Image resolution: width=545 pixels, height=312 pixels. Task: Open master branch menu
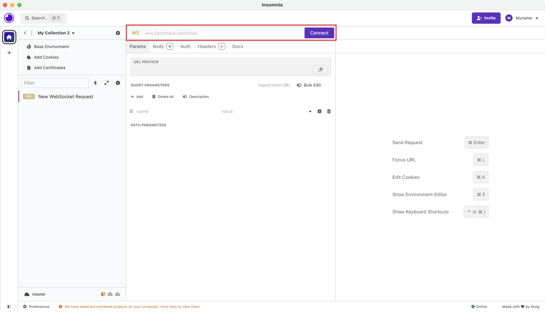coord(35,294)
